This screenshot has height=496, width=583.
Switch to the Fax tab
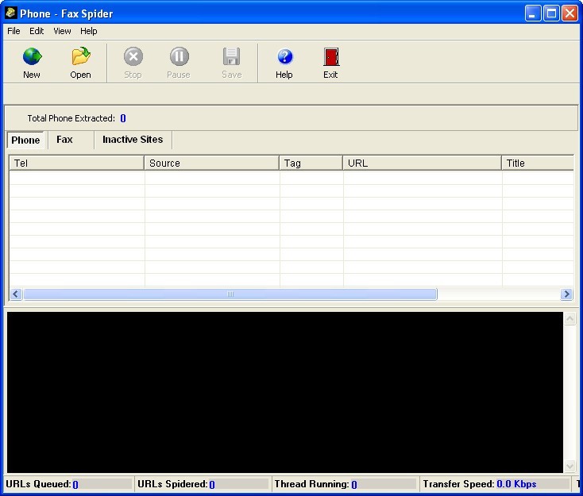[65, 140]
